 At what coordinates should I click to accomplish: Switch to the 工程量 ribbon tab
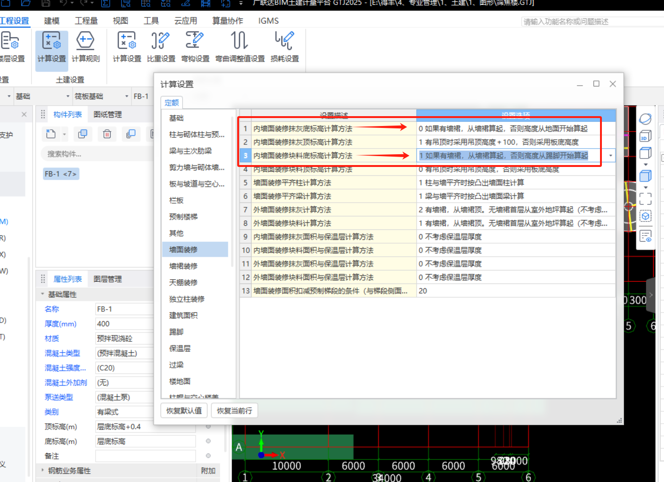(86, 21)
